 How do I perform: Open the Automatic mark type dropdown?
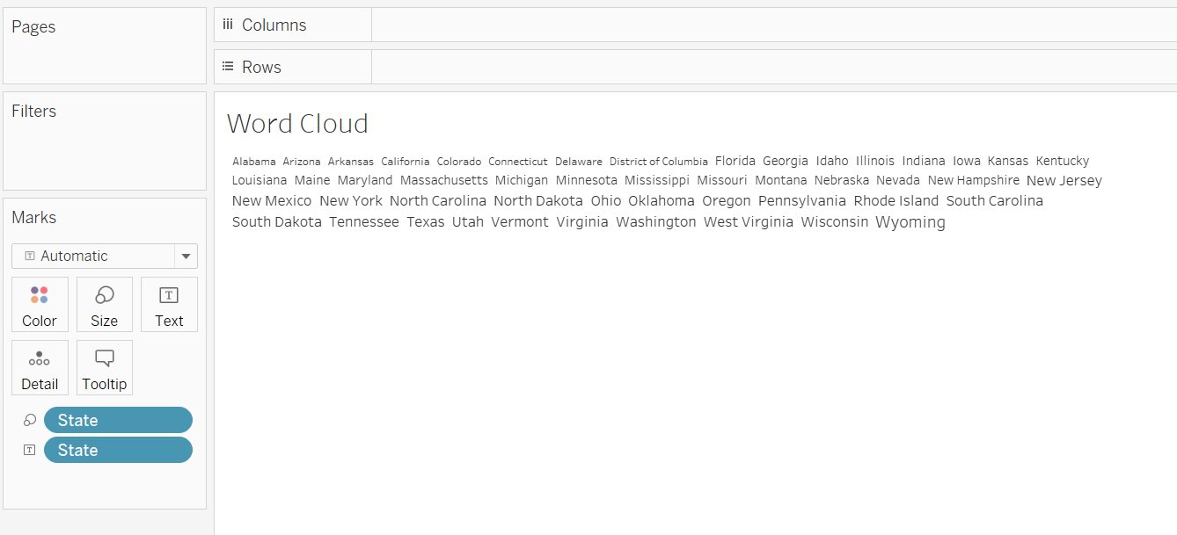[x=97, y=256]
